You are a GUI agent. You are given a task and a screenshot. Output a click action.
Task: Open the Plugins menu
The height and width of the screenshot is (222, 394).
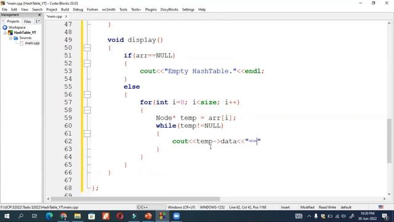[151, 10]
